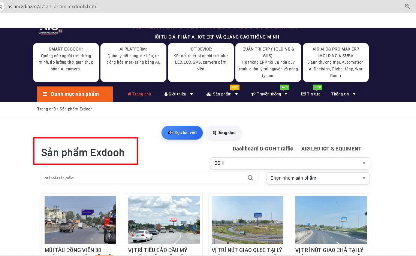Click the VỊ TRÍ NÚT GIAO CHÀ TẠI LÝ title
The width and height of the screenshot is (416, 256).
pyautogui.click(x=329, y=250)
